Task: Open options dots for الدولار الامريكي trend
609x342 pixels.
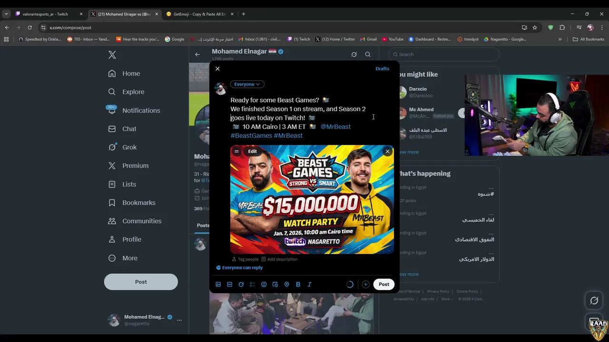Action: [x=491, y=253]
